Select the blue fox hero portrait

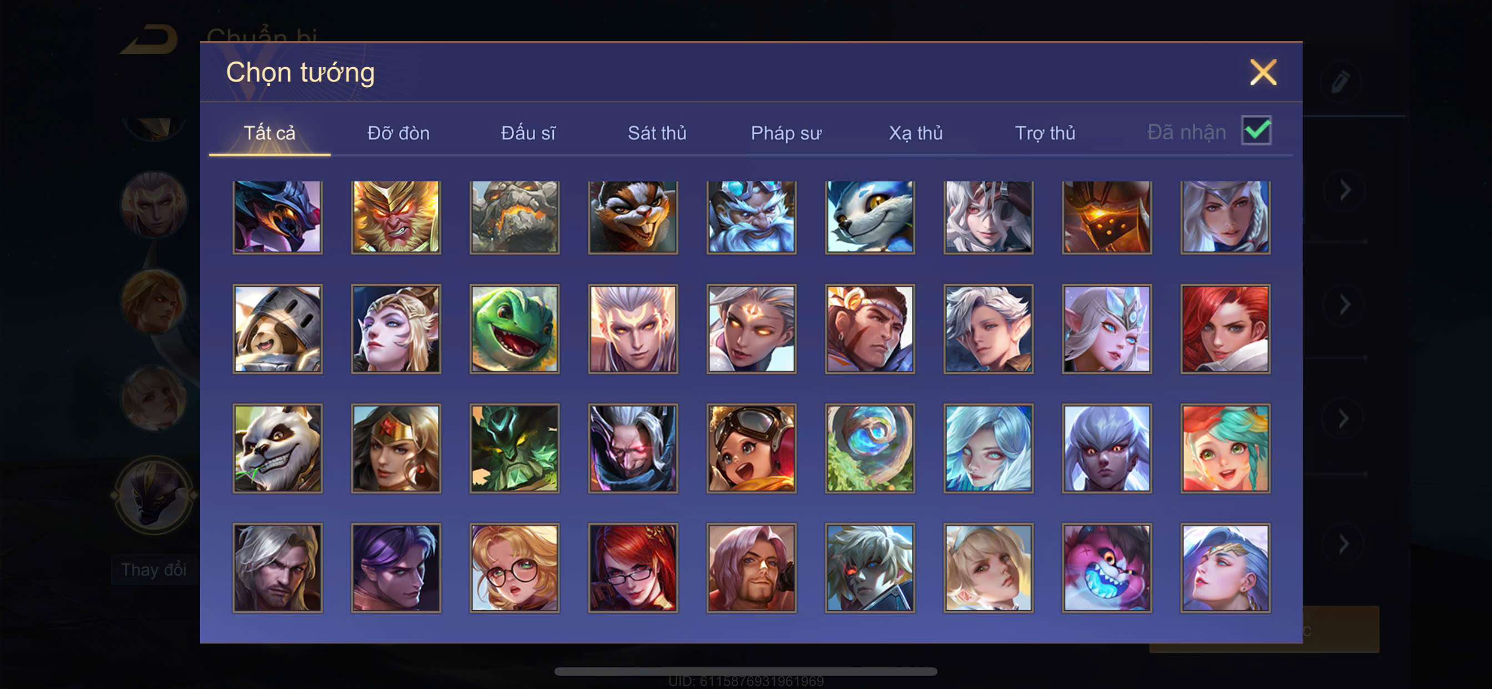click(x=870, y=216)
